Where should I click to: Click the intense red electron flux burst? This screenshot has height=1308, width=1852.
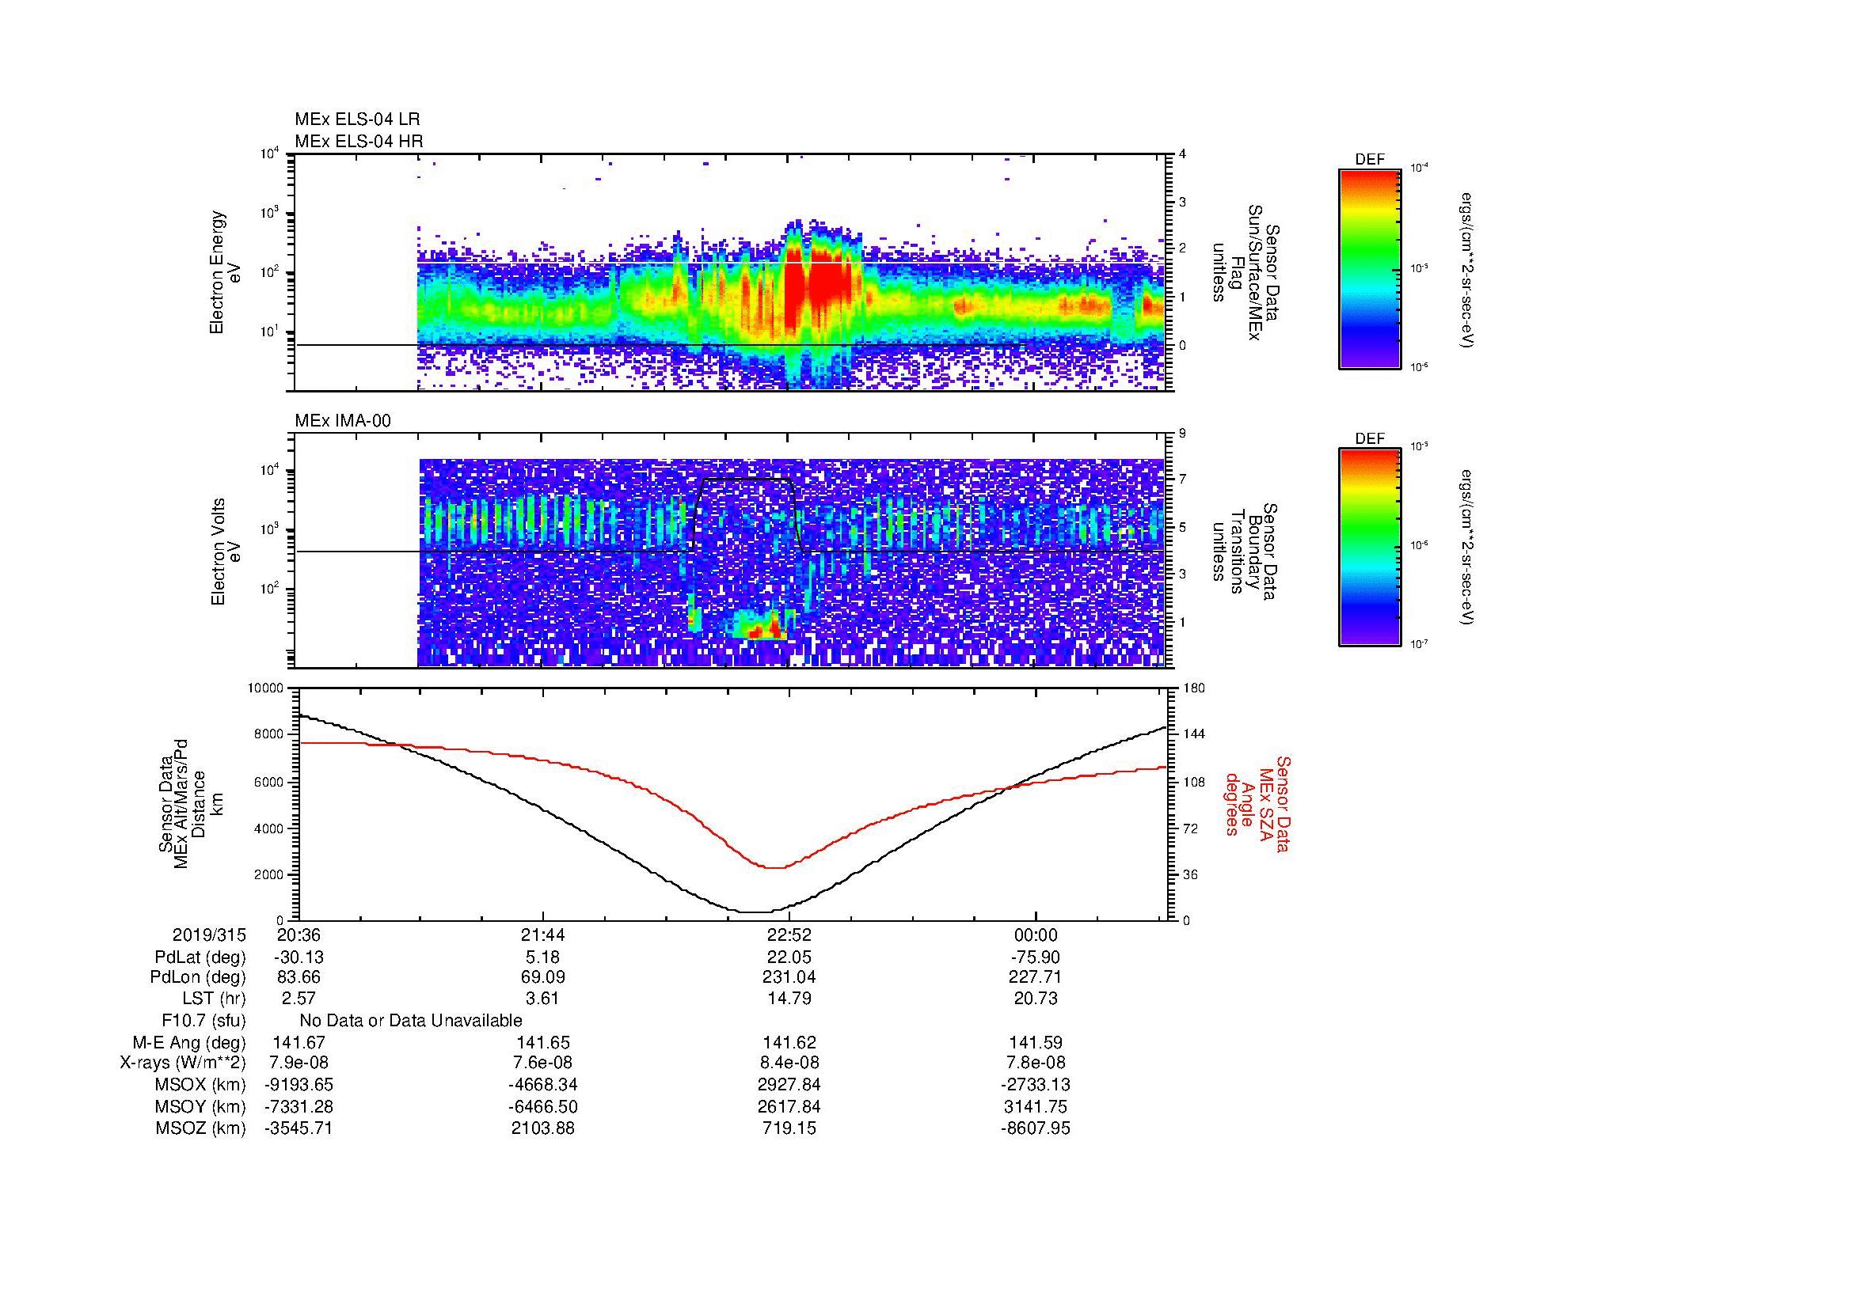(819, 278)
